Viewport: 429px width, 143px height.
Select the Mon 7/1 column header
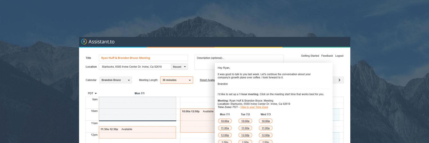click(140, 93)
